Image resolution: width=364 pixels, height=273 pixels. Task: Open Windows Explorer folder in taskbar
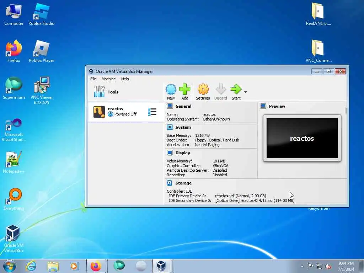pos(53,266)
